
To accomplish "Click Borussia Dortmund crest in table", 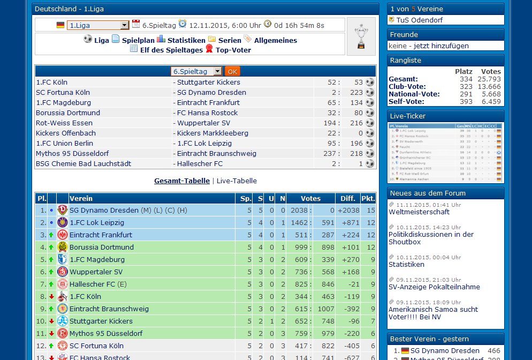I will (x=63, y=247).
